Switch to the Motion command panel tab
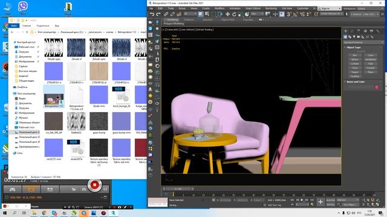This screenshot has height=217, width=387. [365, 31]
